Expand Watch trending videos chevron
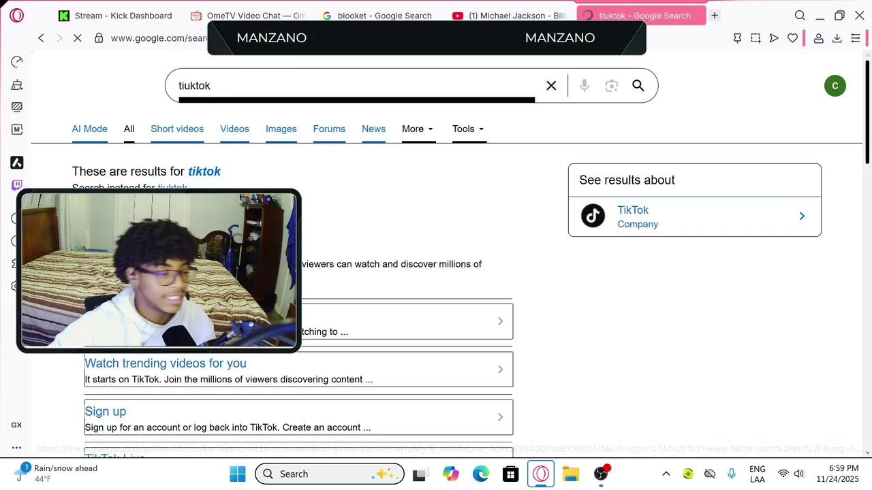Screen dimensions: 872x490 [500, 370]
